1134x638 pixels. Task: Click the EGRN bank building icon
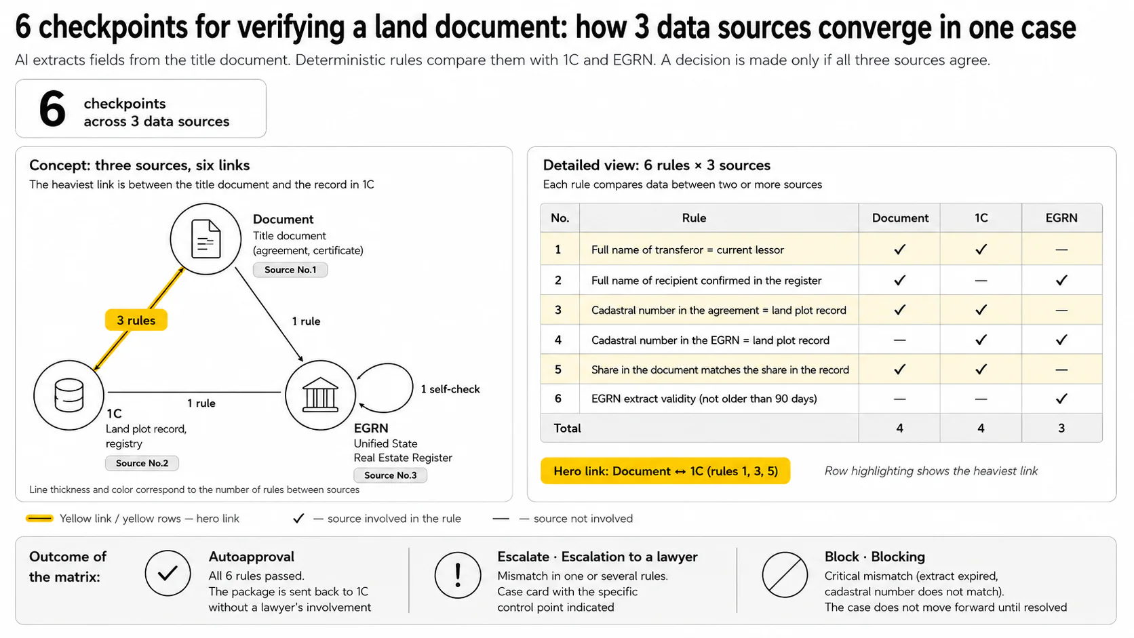(320, 395)
